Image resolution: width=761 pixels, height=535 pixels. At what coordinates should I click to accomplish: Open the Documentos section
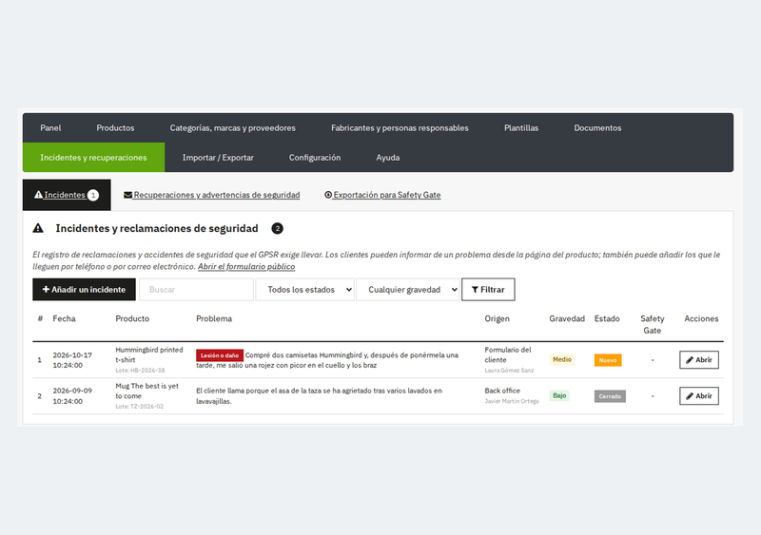tap(597, 128)
